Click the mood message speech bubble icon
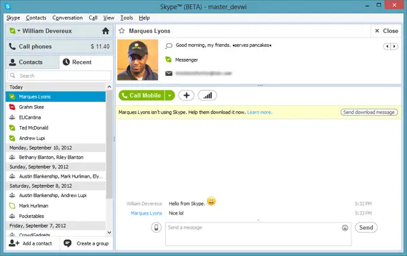This screenshot has height=256, width=407. [169, 46]
